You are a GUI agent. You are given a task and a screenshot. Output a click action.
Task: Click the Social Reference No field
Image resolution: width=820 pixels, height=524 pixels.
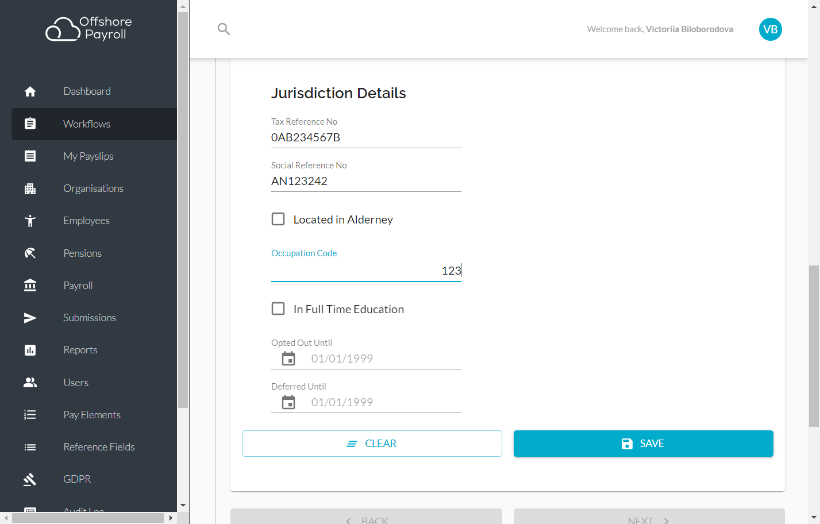(x=366, y=181)
